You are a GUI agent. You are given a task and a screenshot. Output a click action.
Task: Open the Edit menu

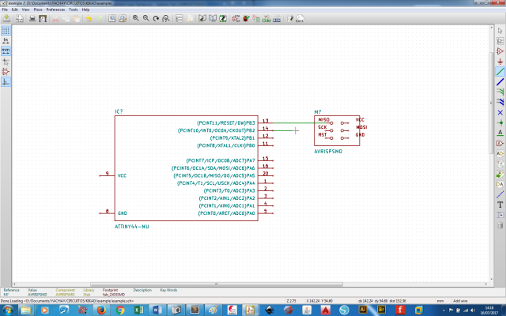(15, 9)
